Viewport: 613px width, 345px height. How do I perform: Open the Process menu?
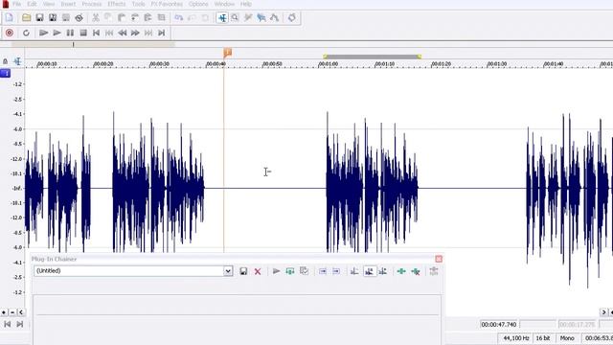pyautogui.click(x=92, y=4)
